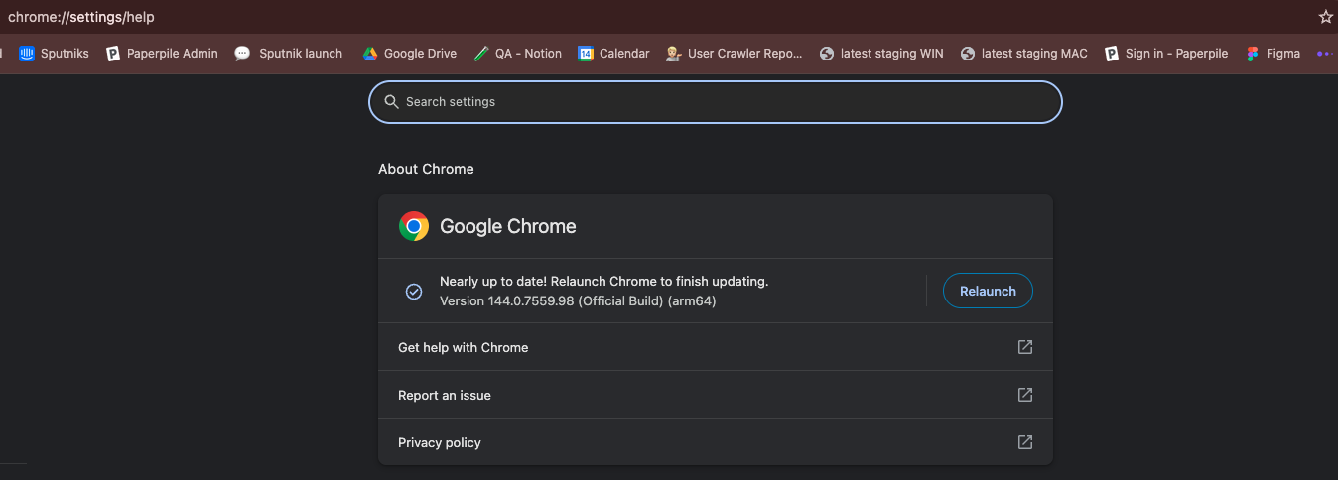Open the latest staging WIN bookmark
The image size is (1338, 480).
881,54
